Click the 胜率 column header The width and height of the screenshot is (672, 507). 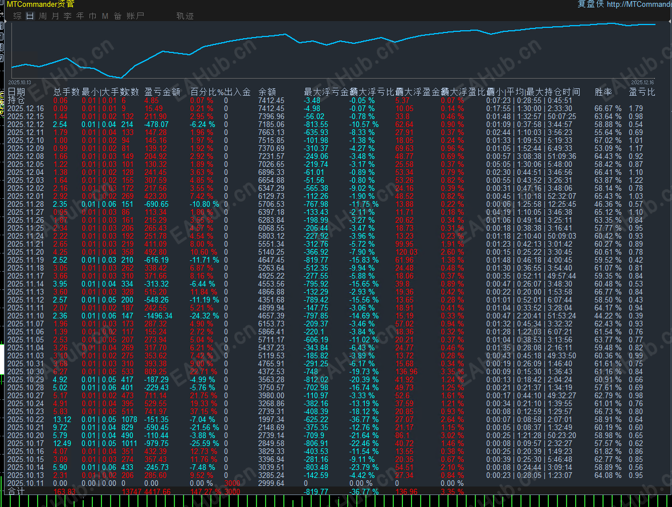click(x=604, y=92)
